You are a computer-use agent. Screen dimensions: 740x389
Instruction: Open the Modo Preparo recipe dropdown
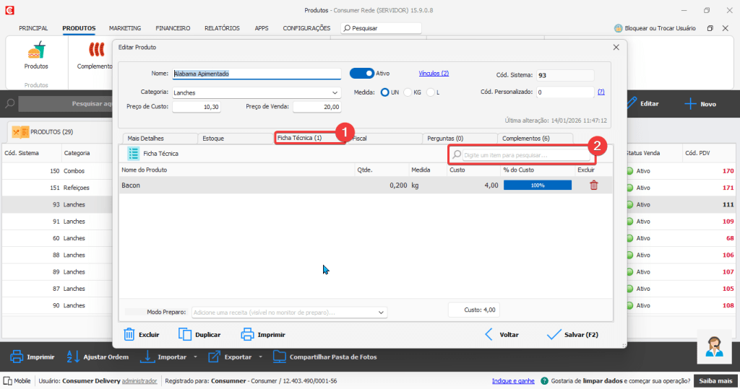click(382, 312)
